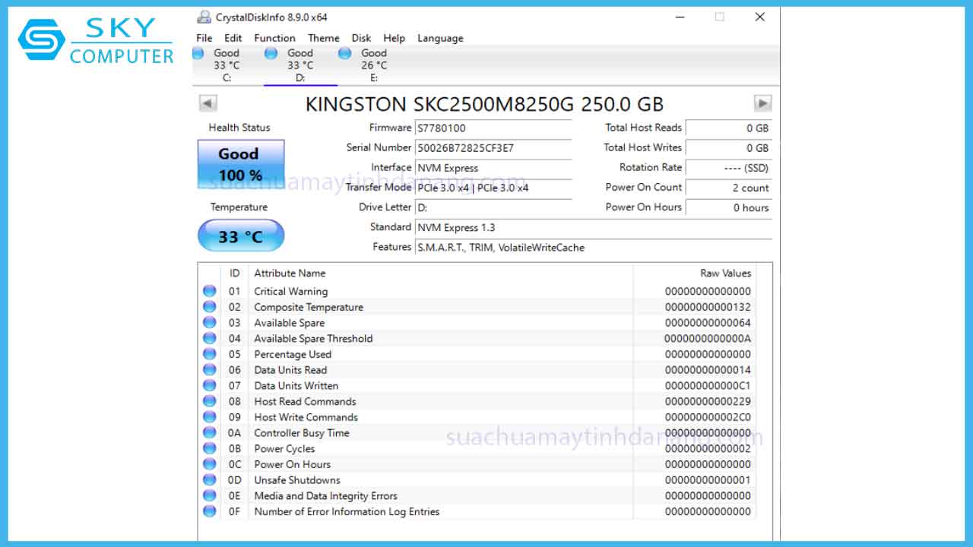Click the Standard field NVM Express 1.3
This screenshot has width=973, height=547.
tap(593, 227)
